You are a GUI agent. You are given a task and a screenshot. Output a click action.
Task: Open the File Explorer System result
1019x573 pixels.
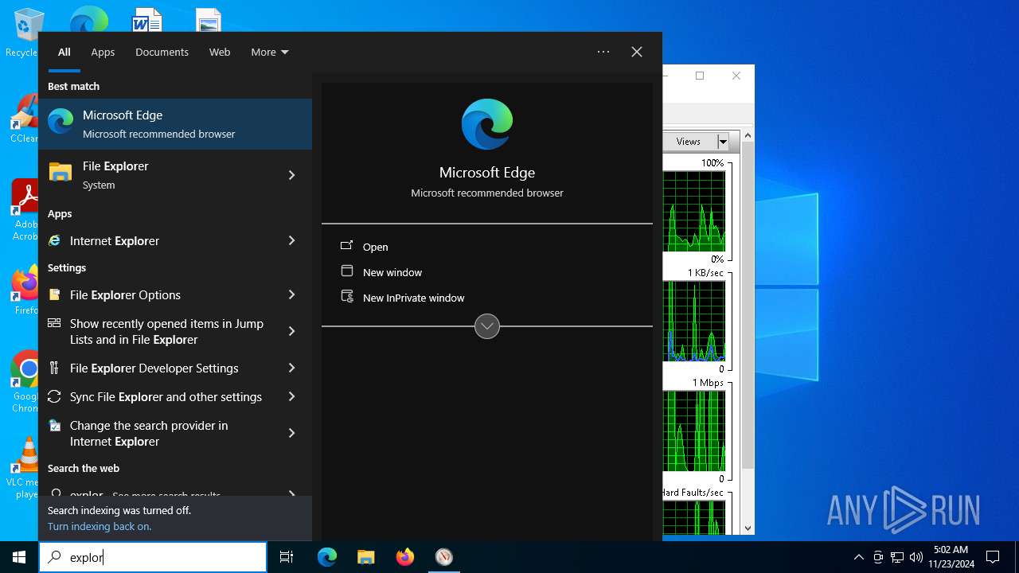tap(163, 175)
